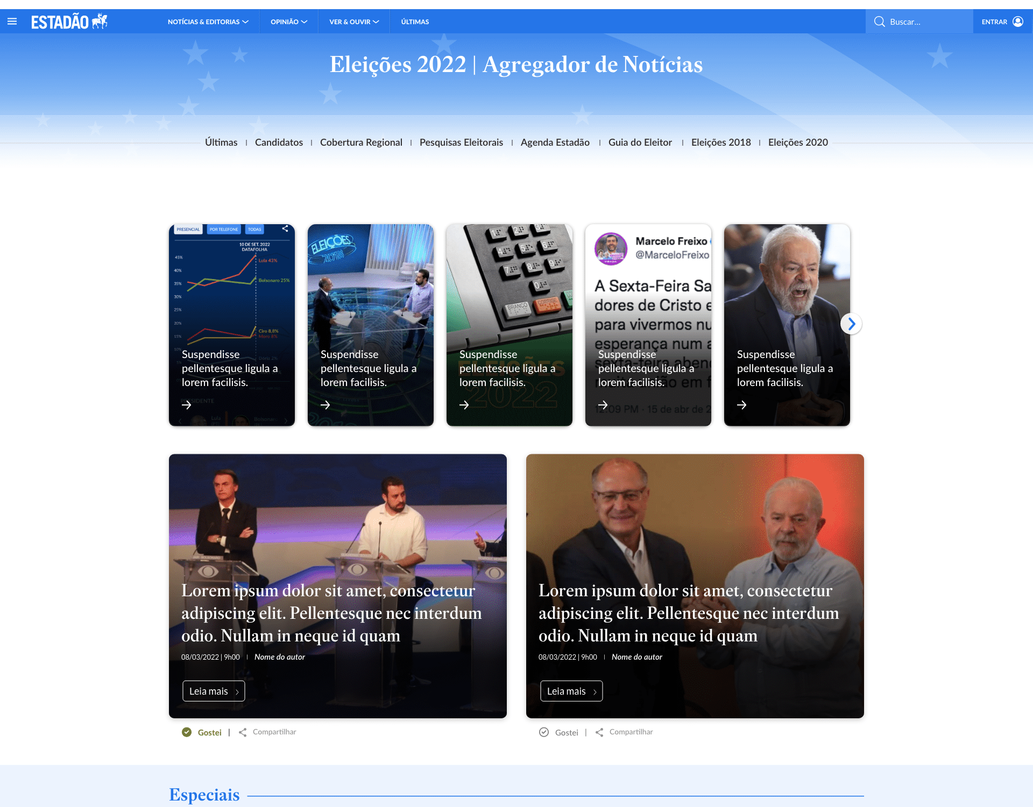Click Leia mais on debate article

pos(214,691)
